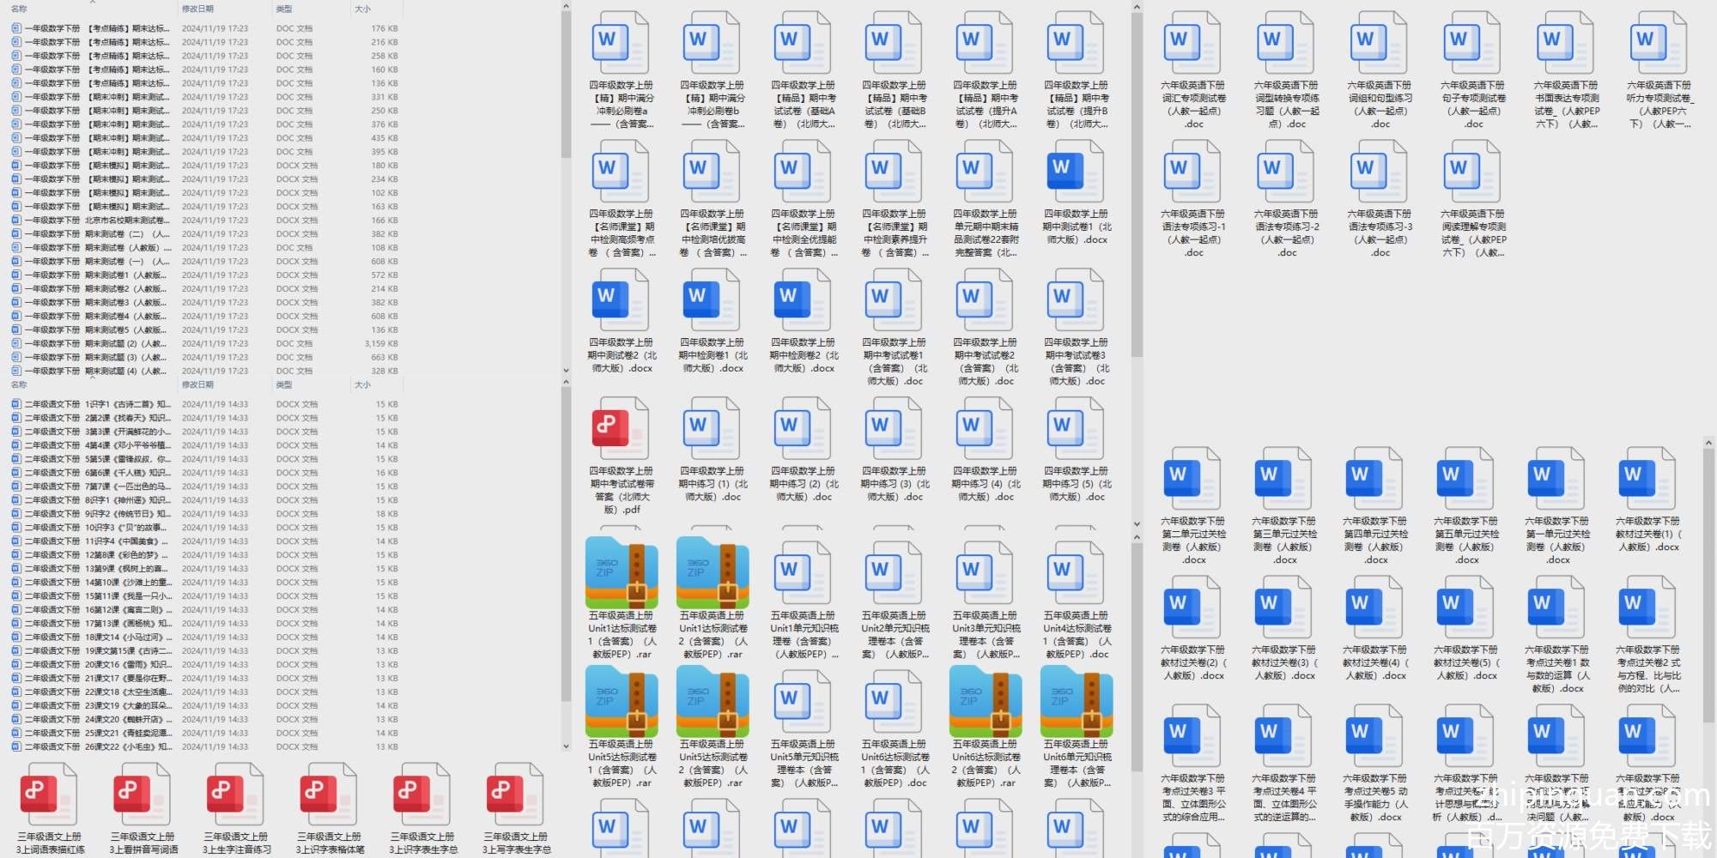The width and height of the screenshot is (1717, 858).
Task: Open 六年级数学下册 教材过关卷(5) Word document
Action: [1465, 607]
